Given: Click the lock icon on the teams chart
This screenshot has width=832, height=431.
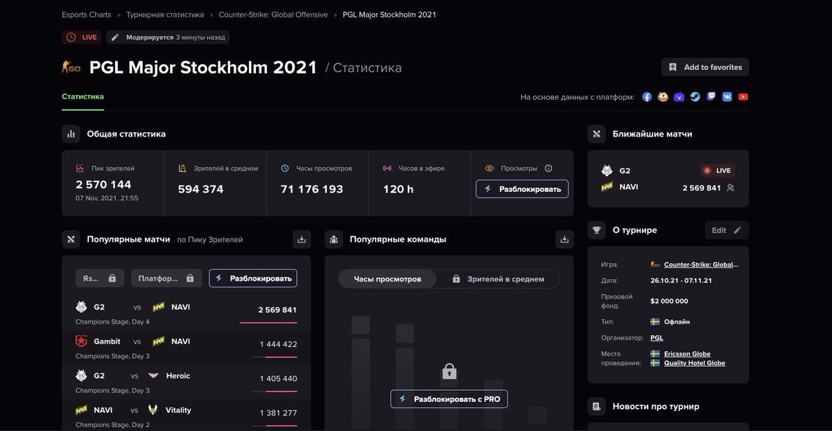Looking at the screenshot, I should [x=449, y=372].
